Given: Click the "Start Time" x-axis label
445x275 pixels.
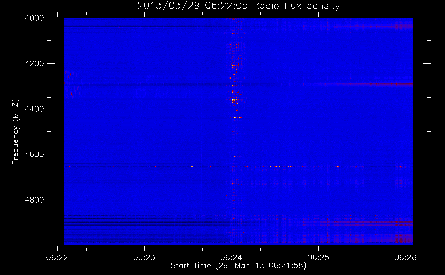Looking at the screenshot, I should (x=238, y=266).
